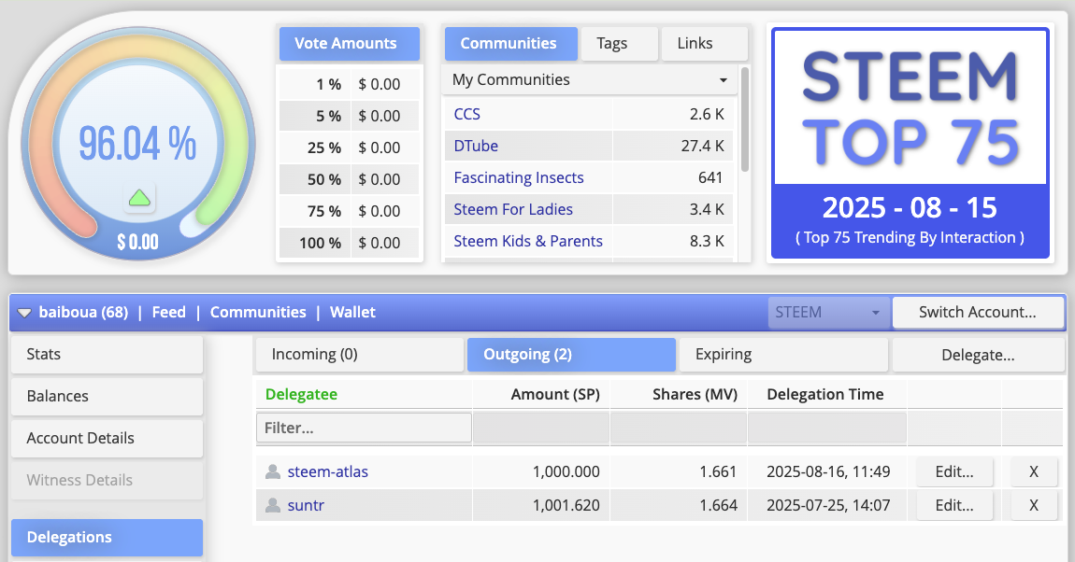The image size is (1075, 562).
Task: Remove the suntr delegation with X
Action: pyautogui.click(x=1034, y=505)
